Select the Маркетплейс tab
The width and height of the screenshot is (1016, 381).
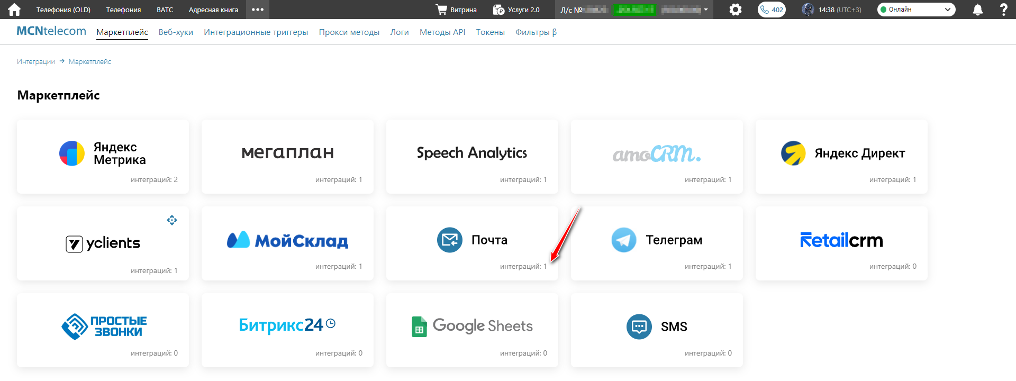122,32
